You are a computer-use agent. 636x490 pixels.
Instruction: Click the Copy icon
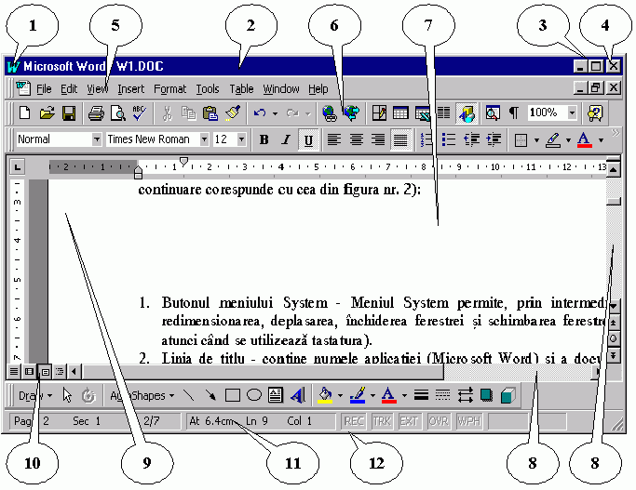189,113
